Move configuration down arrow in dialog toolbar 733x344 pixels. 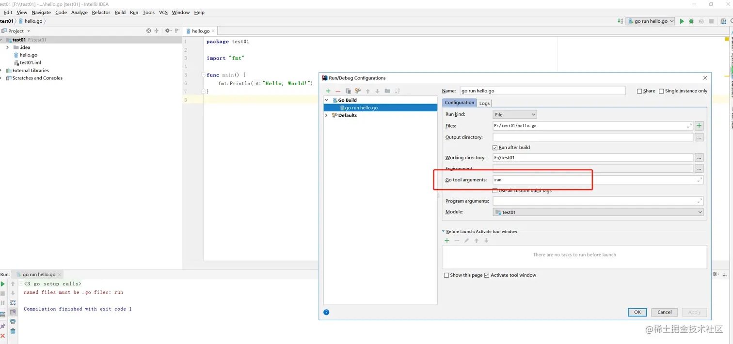(x=377, y=91)
